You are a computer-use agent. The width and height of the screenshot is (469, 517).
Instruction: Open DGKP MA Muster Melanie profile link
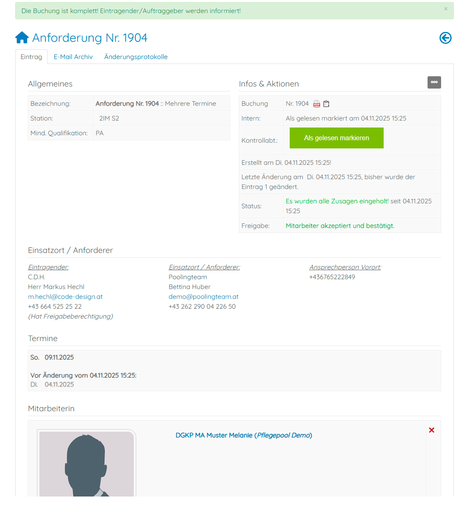[x=244, y=435]
